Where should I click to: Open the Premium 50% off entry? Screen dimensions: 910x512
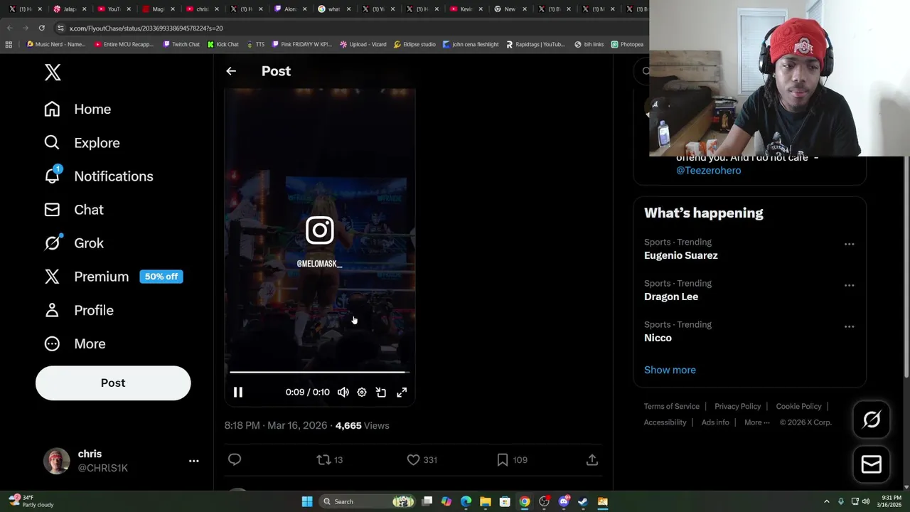point(113,277)
